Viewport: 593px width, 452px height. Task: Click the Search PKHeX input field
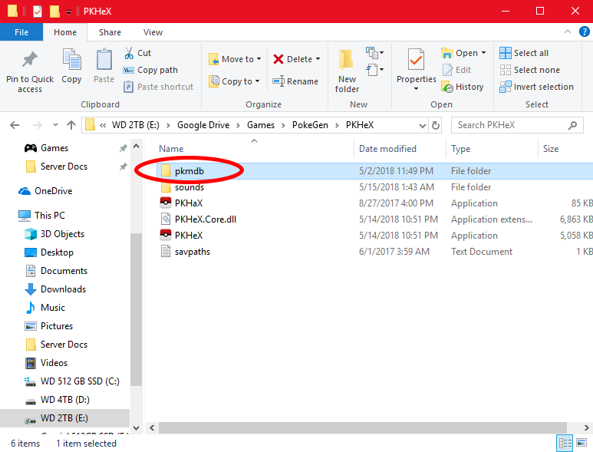coord(509,124)
